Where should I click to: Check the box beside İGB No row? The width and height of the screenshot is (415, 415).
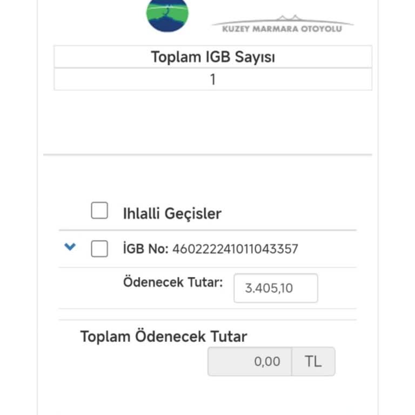pyautogui.click(x=99, y=249)
